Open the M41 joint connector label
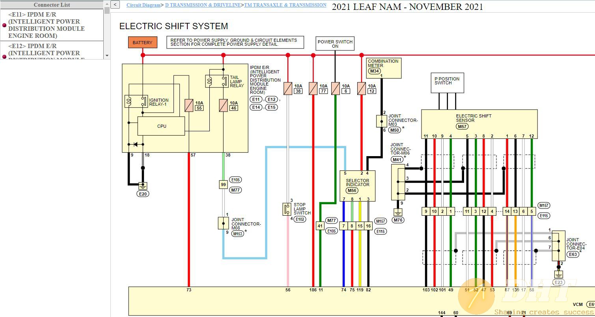Screen dimensions: 595x317 click(x=397, y=160)
